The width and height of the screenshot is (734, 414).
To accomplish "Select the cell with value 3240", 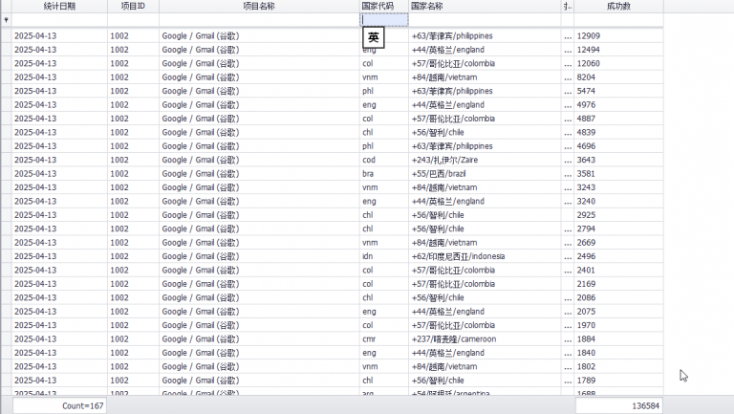I will (x=618, y=202).
